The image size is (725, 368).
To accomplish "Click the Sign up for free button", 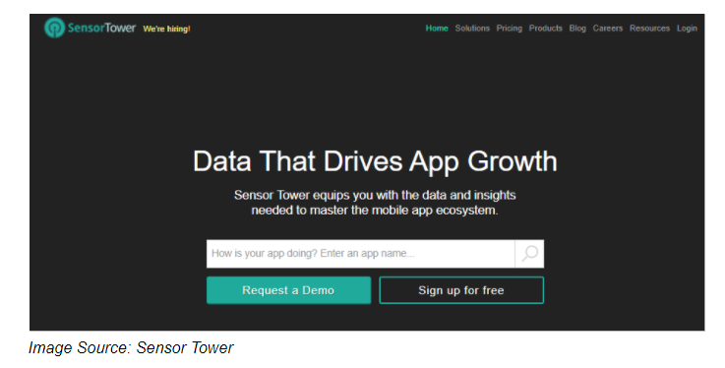I will pos(461,290).
